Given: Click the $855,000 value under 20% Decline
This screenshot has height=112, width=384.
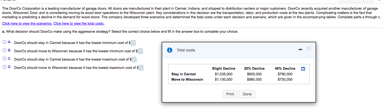Looking at the screenshot, I should 254,74.
